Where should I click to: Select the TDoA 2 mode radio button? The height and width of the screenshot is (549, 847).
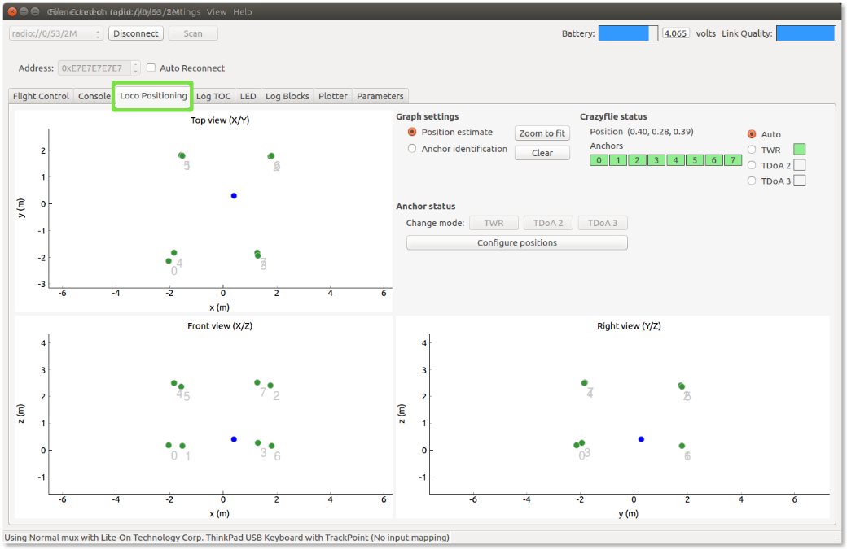(x=752, y=166)
